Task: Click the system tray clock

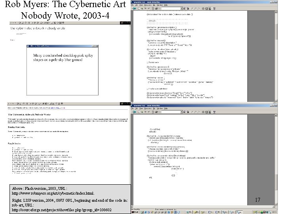Action: [x=274, y=212]
